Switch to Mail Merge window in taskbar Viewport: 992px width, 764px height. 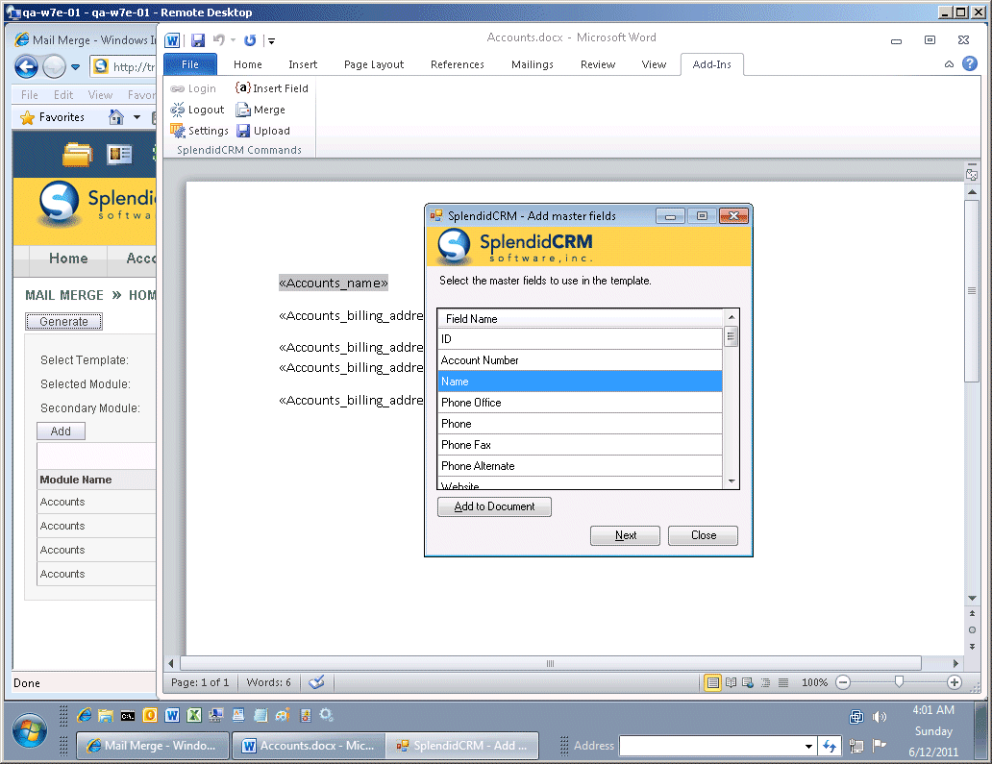tap(153, 746)
